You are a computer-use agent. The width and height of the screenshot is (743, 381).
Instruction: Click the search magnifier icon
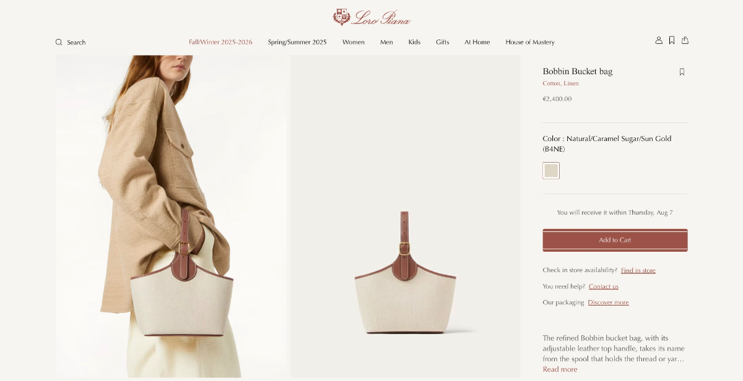pos(59,42)
